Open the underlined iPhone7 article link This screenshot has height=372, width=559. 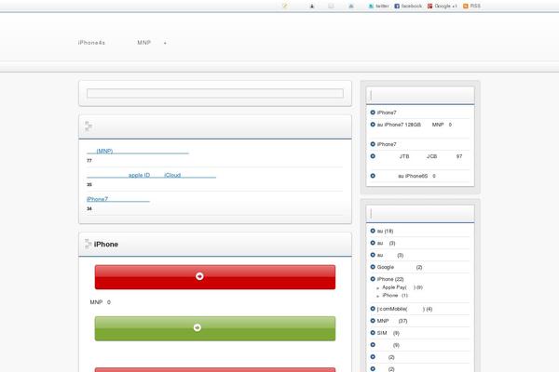pyautogui.click(x=118, y=199)
